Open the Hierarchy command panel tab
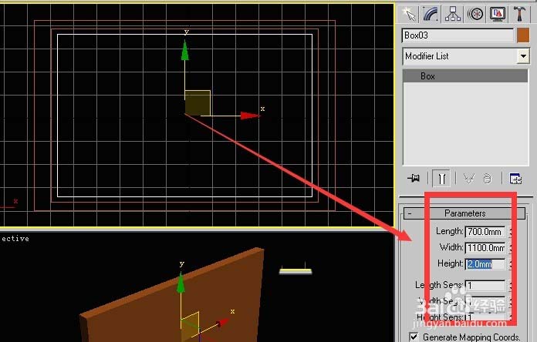The height and width of the screenshot is (342, 537). [453, 14]
